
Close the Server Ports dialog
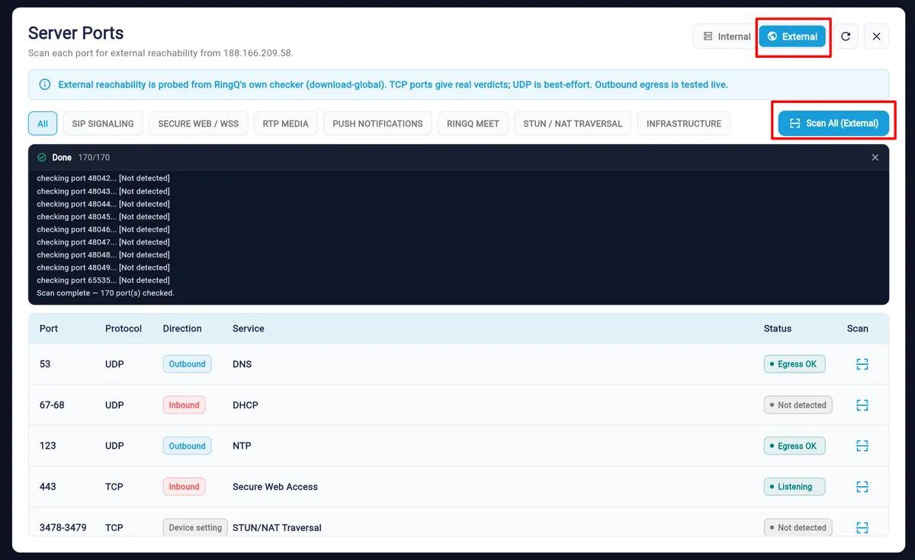pos(877,37)
